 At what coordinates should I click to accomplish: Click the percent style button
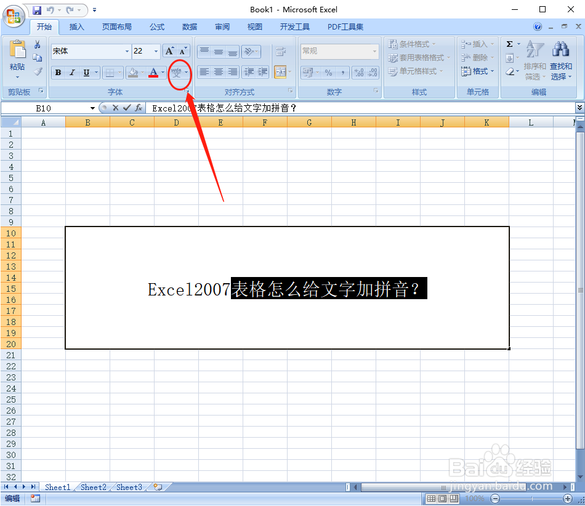coord(328,73)
